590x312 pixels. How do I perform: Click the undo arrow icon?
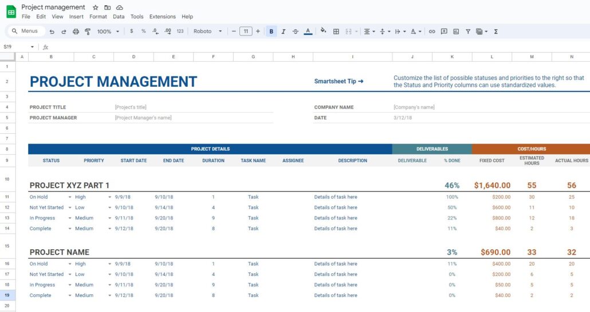point(52,31)
